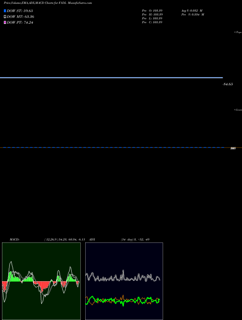Click the small upper label at right chart edge
This screenshot has height=320, width=242.
pyautogui.click(x=238, y=32)
